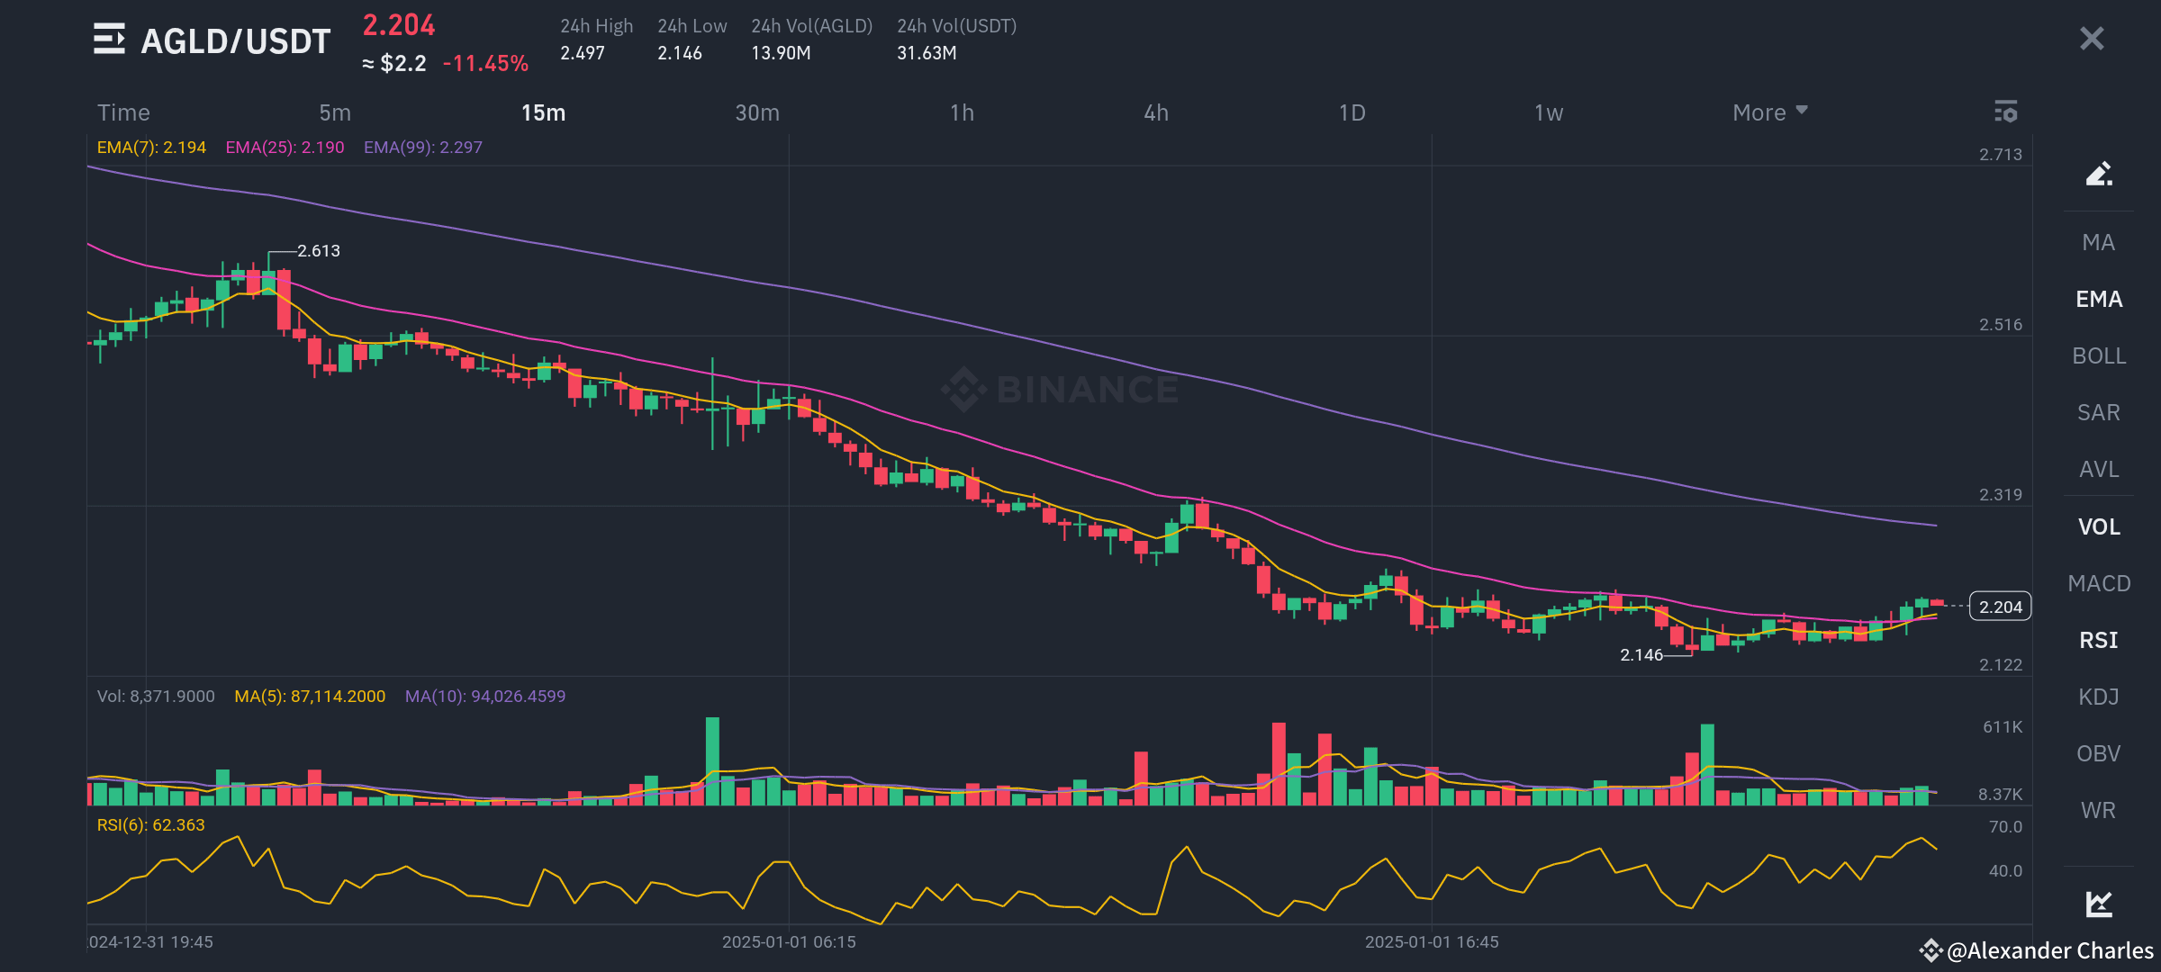Select the BOLL indicator in the sidebar
The height and width of the screenshot is (972, 2161).
(x=2098, y=355)
